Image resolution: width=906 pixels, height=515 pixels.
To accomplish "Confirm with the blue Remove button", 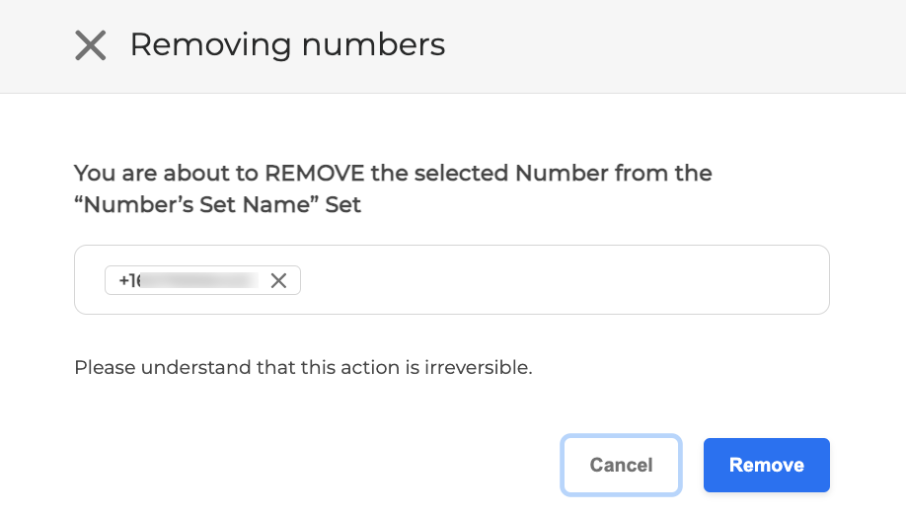I will pos(766,465).
